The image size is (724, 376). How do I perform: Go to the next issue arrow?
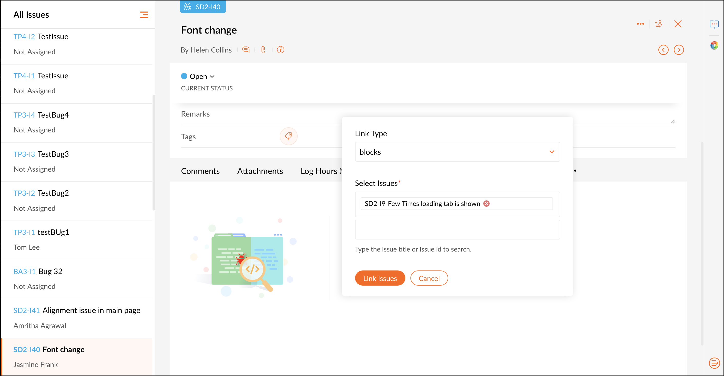pos(679,50)
